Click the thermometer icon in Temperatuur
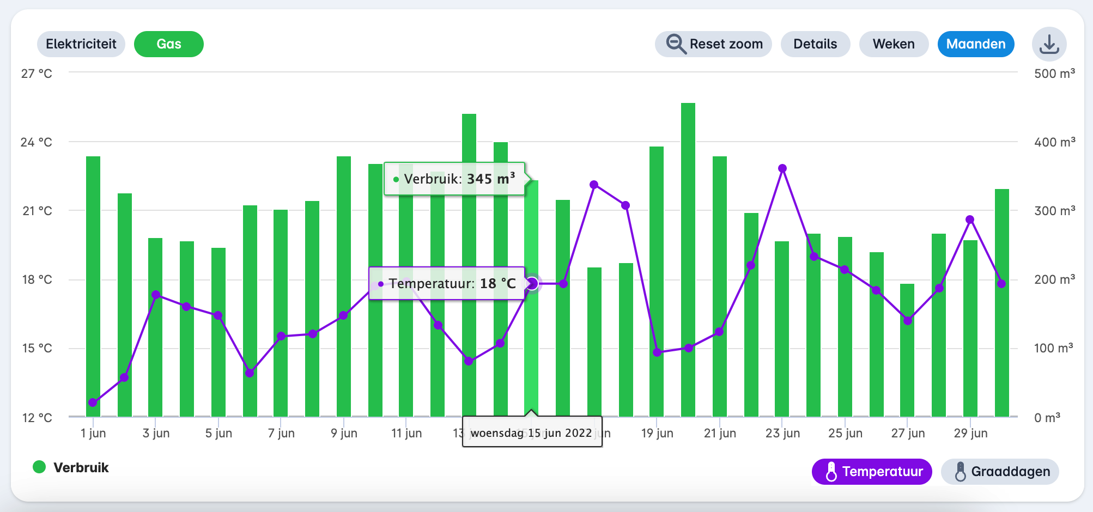Image resolution: width=1093 pixels, height=512 pixels. [831, 472]
